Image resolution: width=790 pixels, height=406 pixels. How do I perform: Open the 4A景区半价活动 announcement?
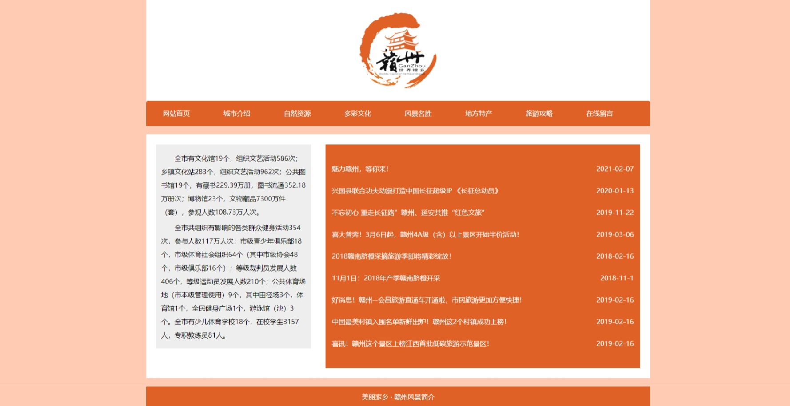click(x=426, y=234)
